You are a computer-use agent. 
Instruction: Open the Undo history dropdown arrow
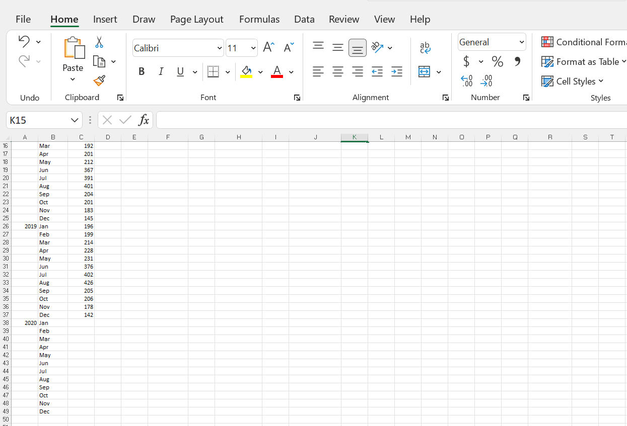(x=38, y=41)
